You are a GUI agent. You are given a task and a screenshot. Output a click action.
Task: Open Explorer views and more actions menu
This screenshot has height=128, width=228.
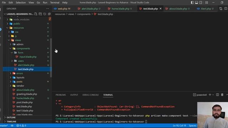coord(47,9)
